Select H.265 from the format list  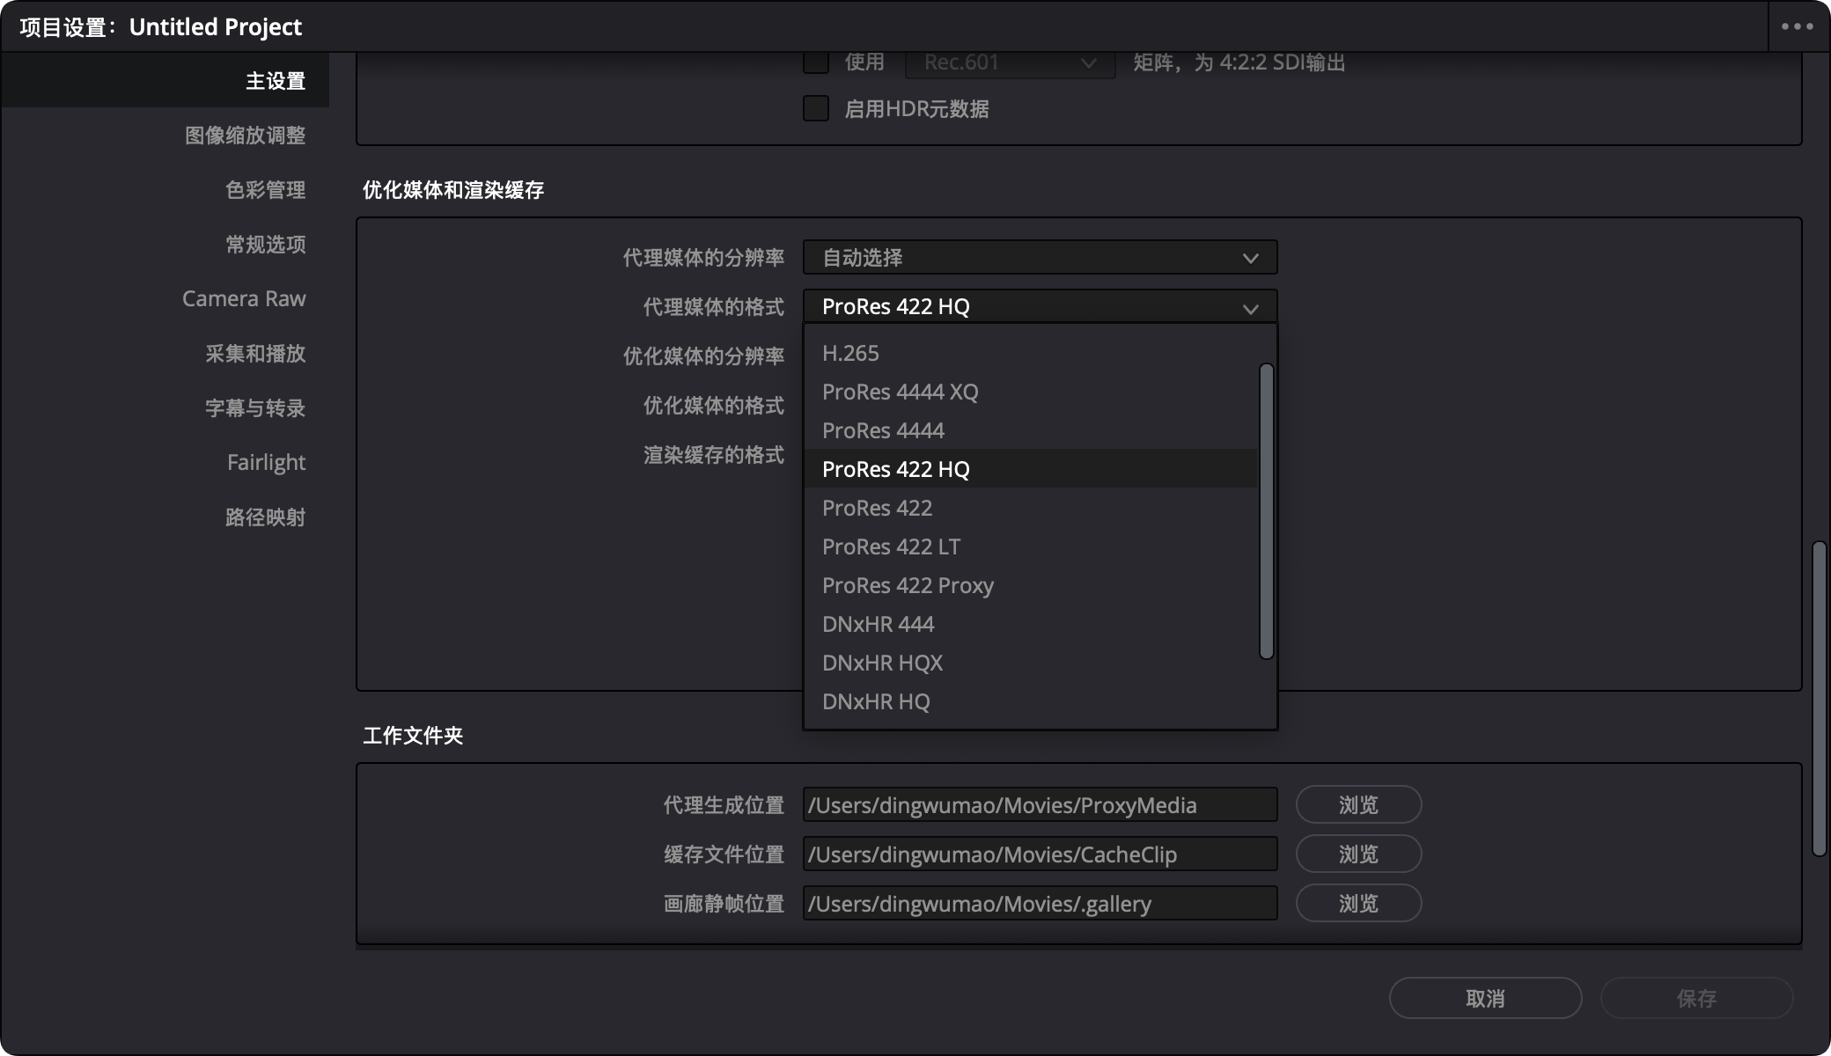click(x=850, y=353)
